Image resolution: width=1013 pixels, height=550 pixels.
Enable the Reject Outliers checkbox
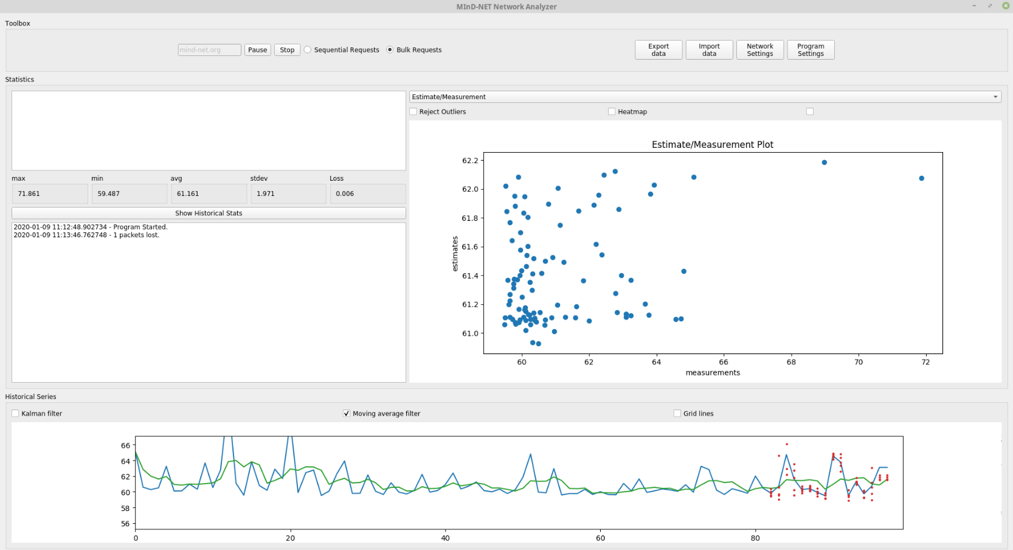(x=413, y=112)
